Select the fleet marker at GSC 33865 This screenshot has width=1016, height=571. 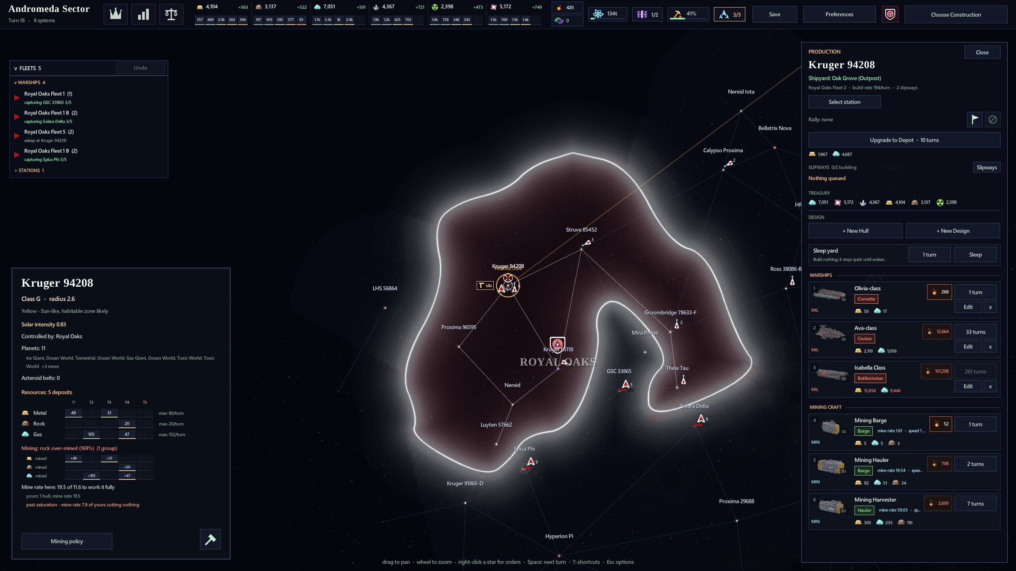click(626, 385)
